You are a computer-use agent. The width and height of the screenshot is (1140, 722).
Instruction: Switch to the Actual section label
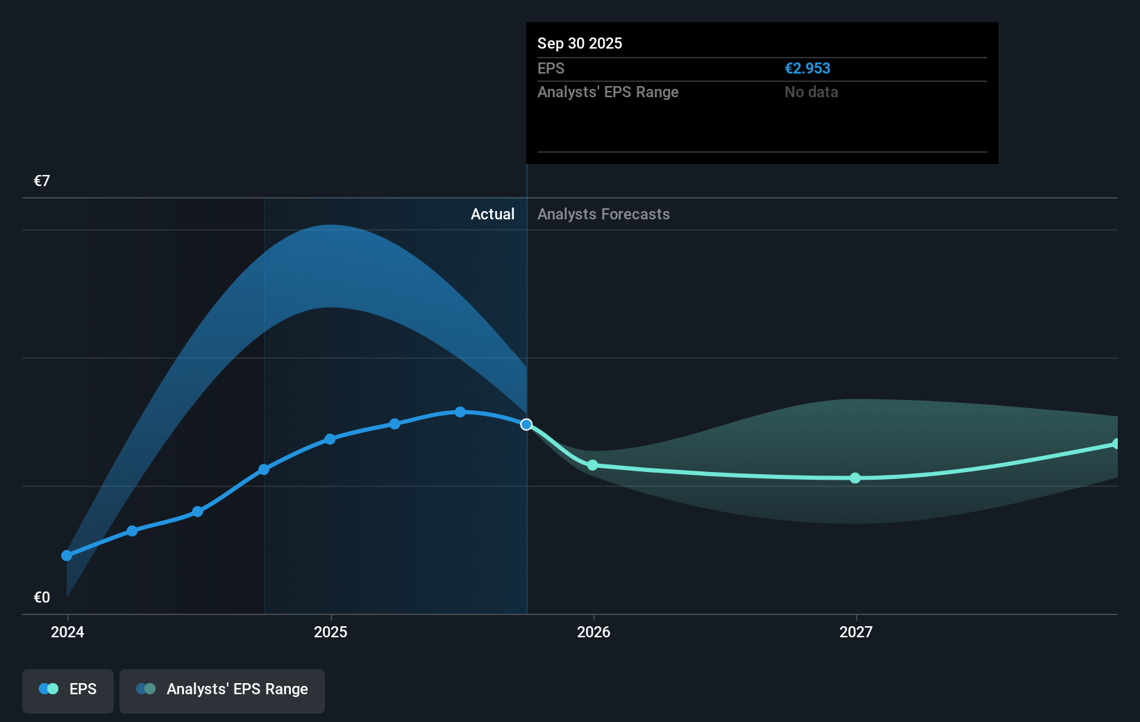(492, 214)
